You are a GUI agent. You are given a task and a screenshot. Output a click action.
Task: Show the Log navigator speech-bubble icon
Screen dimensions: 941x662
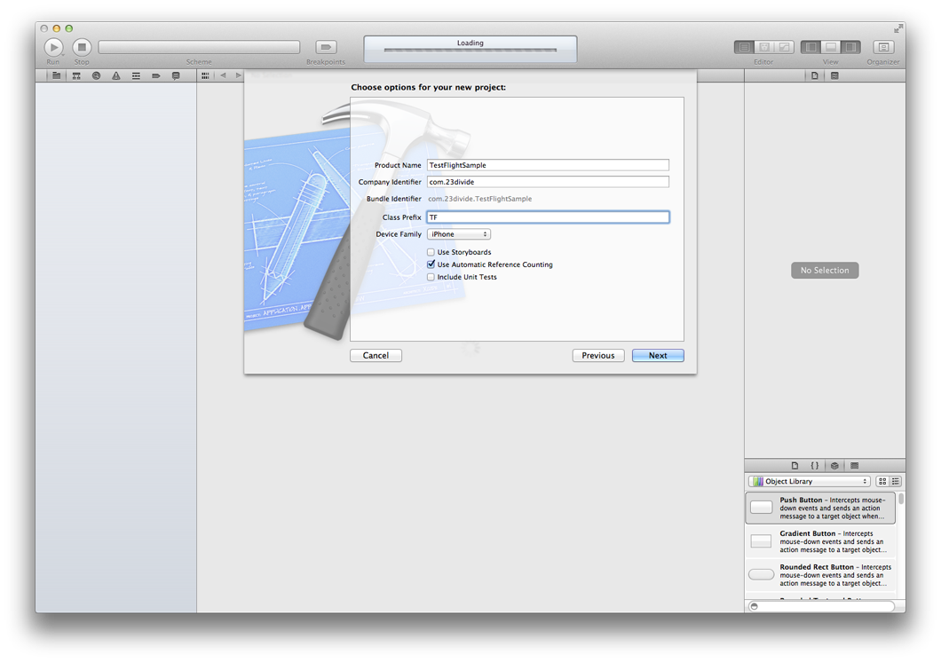point(176,75)
